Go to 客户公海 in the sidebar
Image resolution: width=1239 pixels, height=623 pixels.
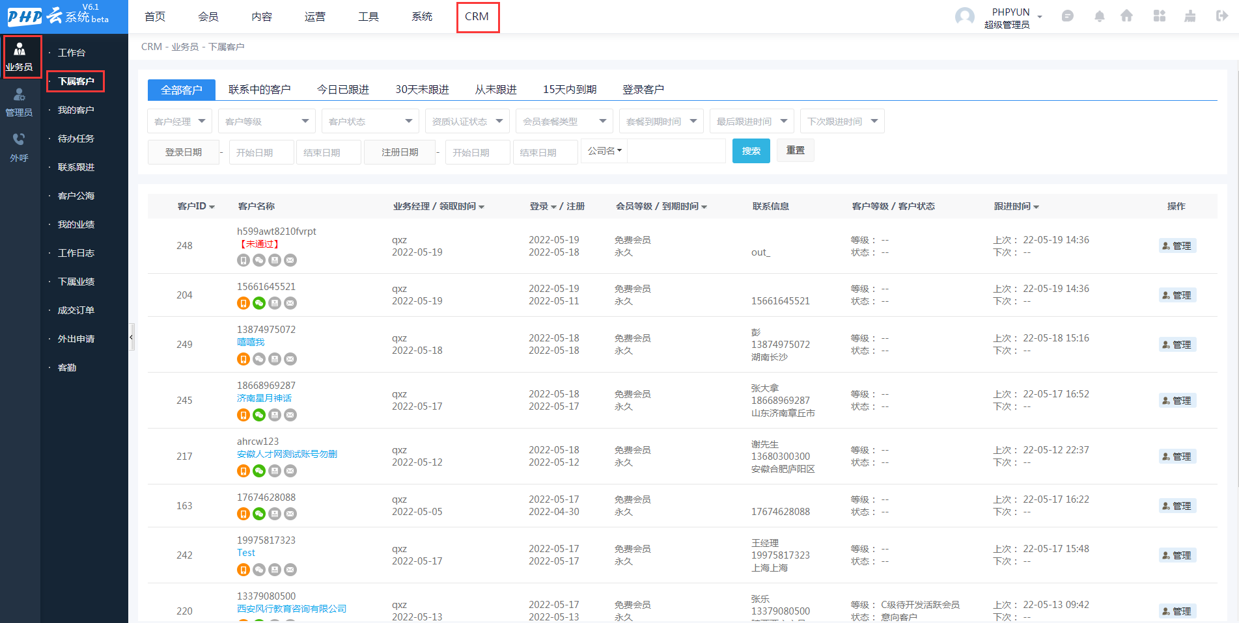(76, 196)
